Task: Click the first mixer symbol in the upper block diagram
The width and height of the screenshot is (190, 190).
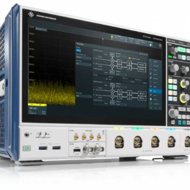Action: click(x=112, y=60)
